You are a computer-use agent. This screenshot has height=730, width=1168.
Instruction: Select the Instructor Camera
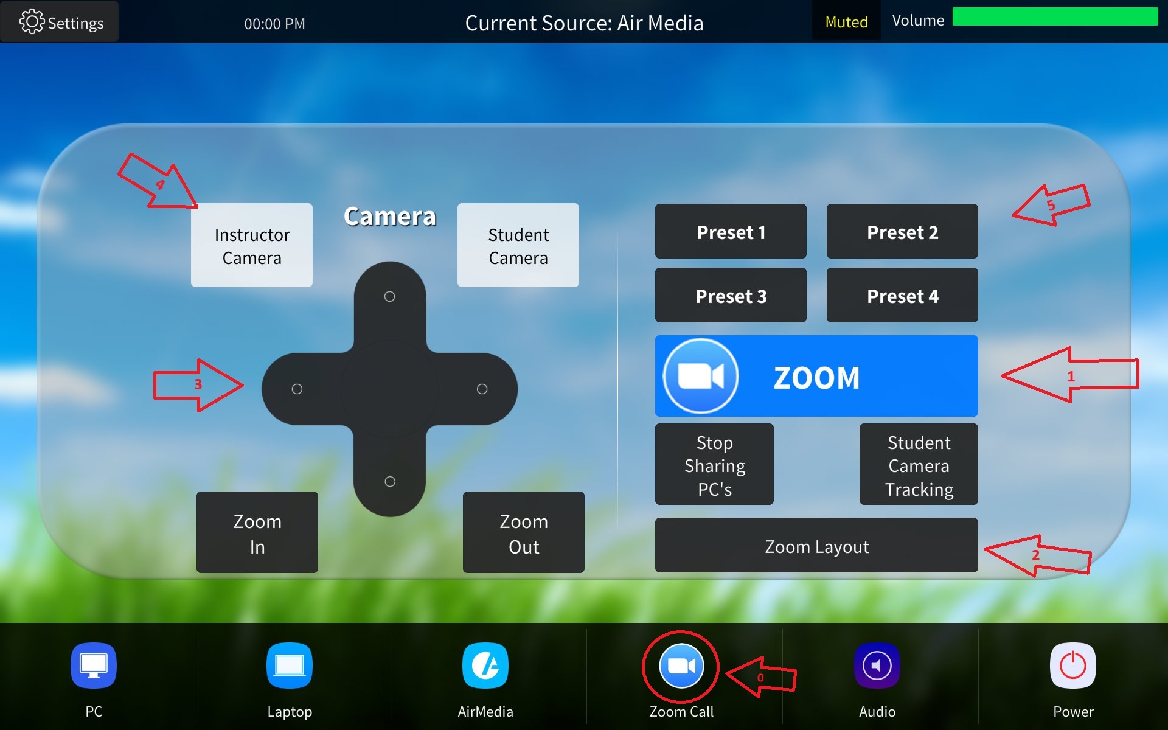pos(252,245)
